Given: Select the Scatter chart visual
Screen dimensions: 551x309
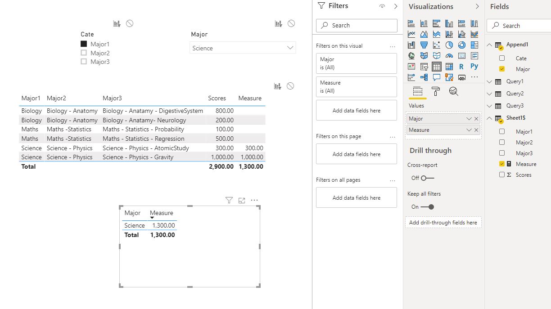Looking at the screenshot, I should [436, 45].
